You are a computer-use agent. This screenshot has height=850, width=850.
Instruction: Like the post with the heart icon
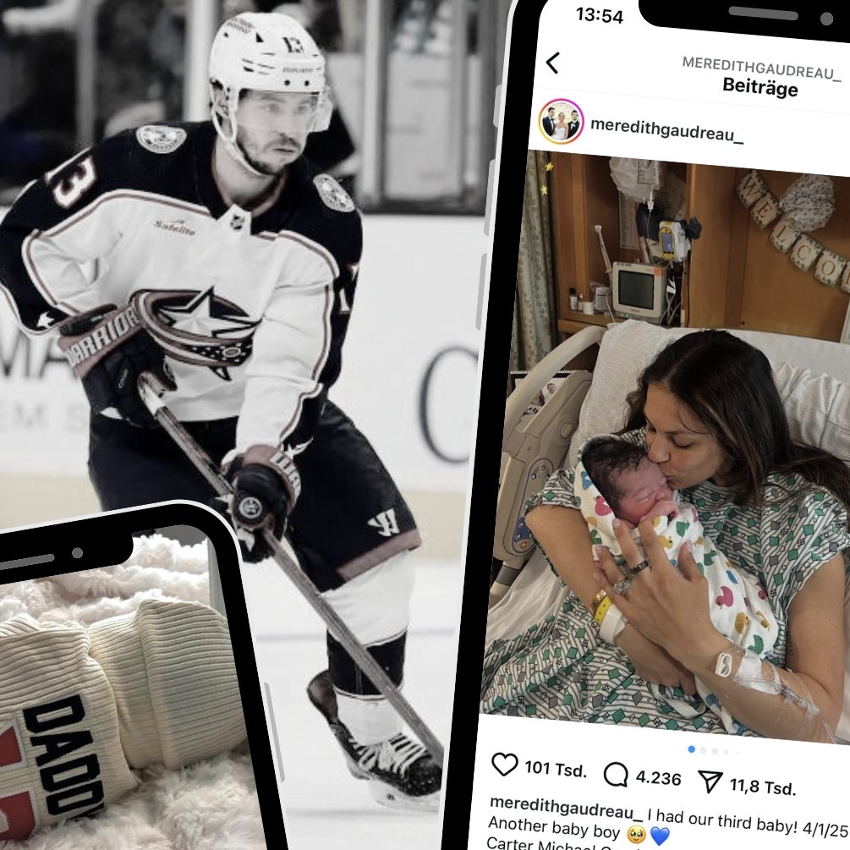pos(504,765)
